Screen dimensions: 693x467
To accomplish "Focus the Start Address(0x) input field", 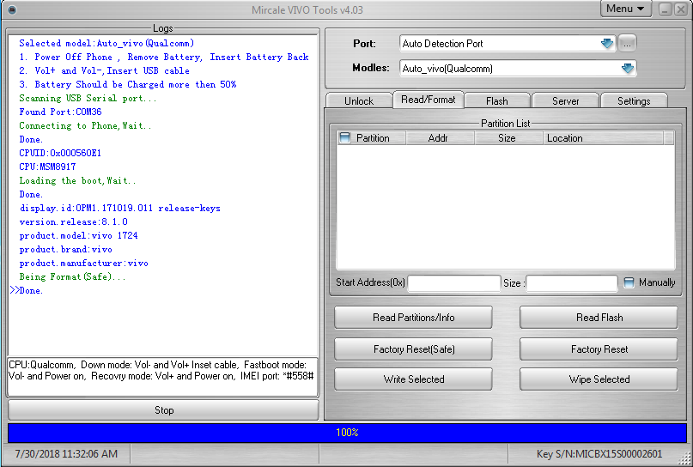I will pos(454,283).
